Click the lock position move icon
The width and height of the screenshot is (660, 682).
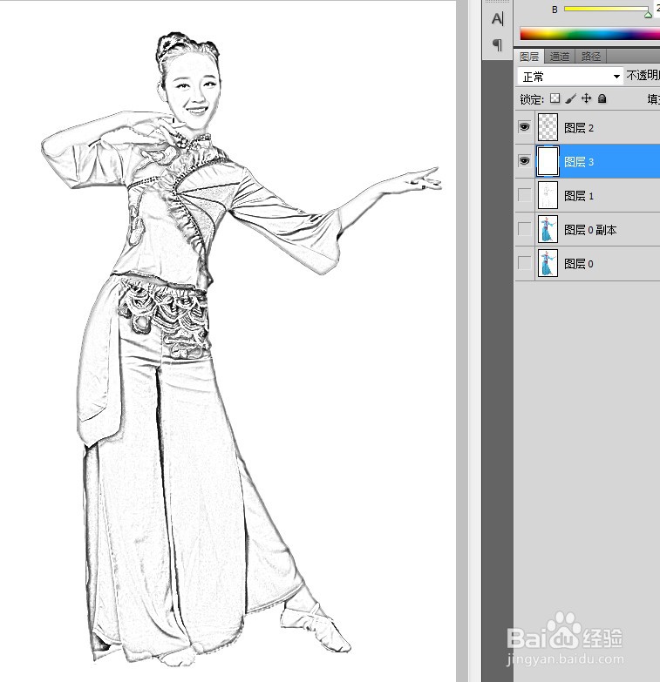[x=587, y=98]
